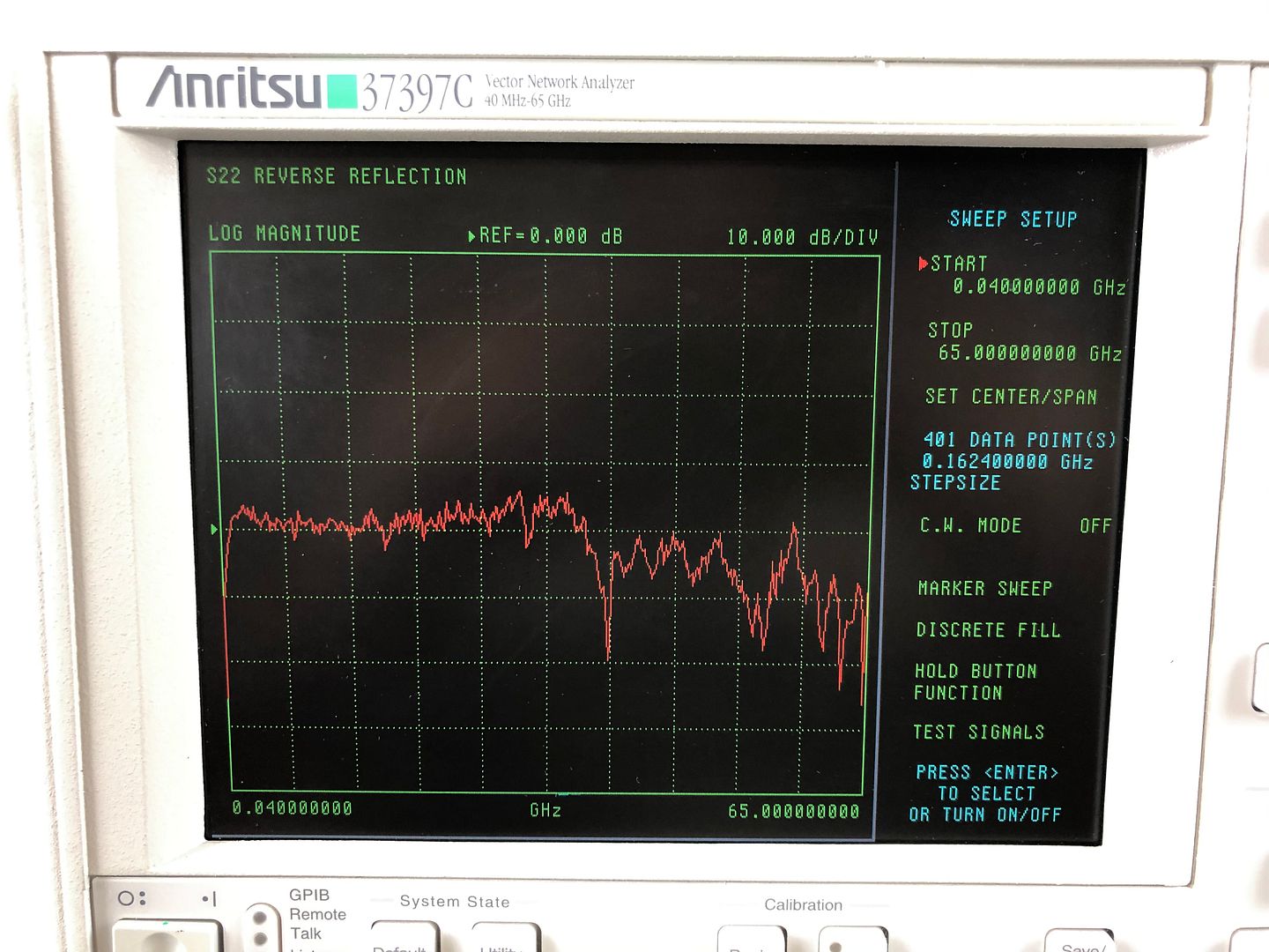Click the graph stop frequency label 65.000000000
The width and height of the screenshot is (1269, 952).
click(793, 811)
